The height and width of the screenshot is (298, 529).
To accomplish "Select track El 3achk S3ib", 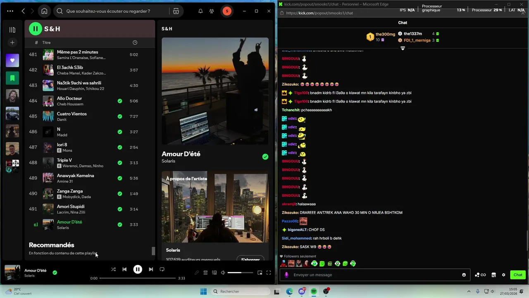I will coord(89,70).
